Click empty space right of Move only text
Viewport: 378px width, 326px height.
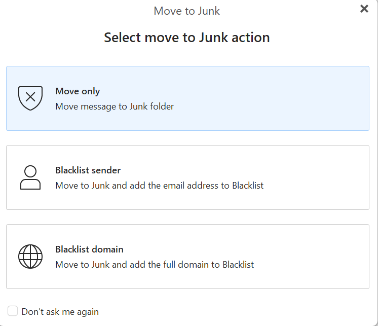pyautogui.click(x=284, y=98)
